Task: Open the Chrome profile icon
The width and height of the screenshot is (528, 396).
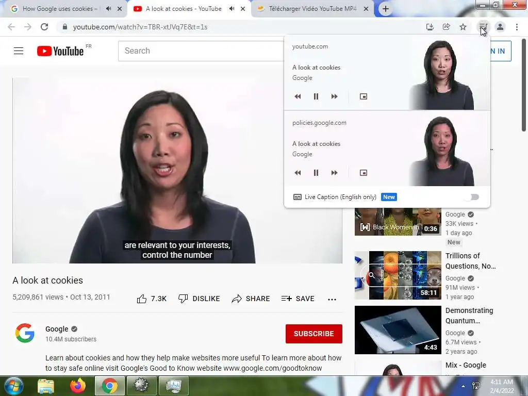Action: (500, 27)
